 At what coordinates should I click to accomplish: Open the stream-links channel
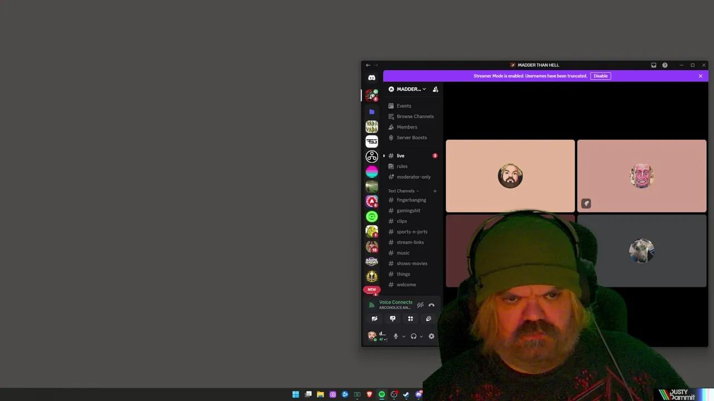[x=412, y=242]
